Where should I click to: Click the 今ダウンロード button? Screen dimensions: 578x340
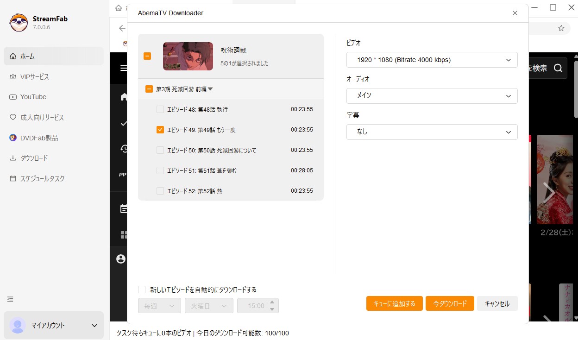tap(449, 304)
